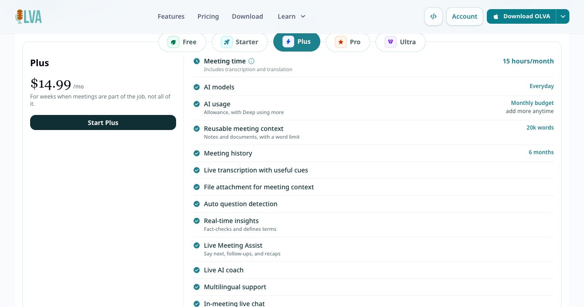Click checkmark beside Live transcription with useful cues

click(197, 170)
